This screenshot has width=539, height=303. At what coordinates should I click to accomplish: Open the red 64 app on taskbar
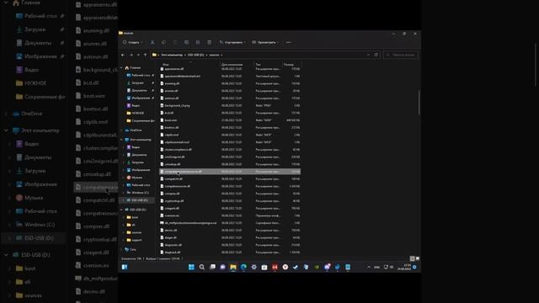click(x=275, y=267)
